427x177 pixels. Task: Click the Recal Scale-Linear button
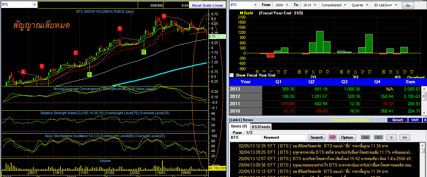click(208, 5)
